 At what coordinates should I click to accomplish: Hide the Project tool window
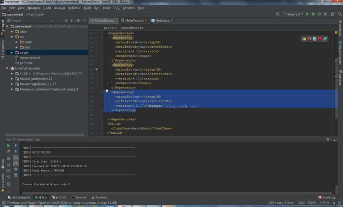[x=85, y=20]
